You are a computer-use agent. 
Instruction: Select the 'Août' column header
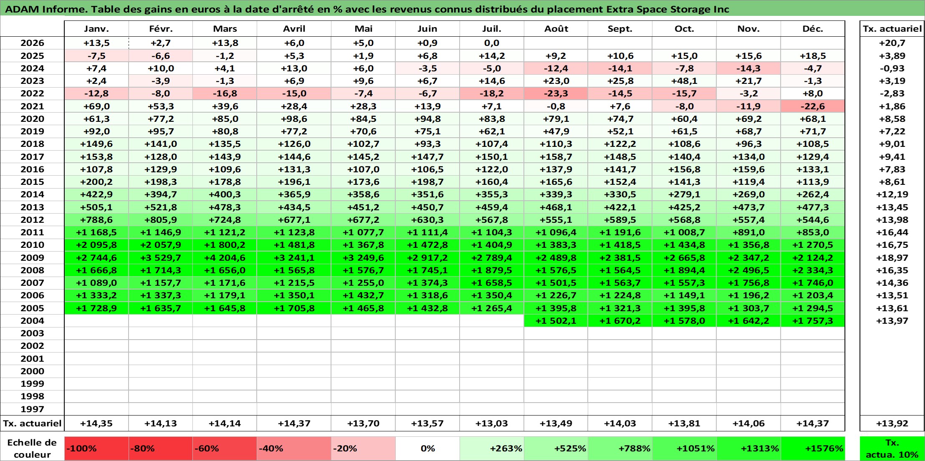tap(556, 29)
